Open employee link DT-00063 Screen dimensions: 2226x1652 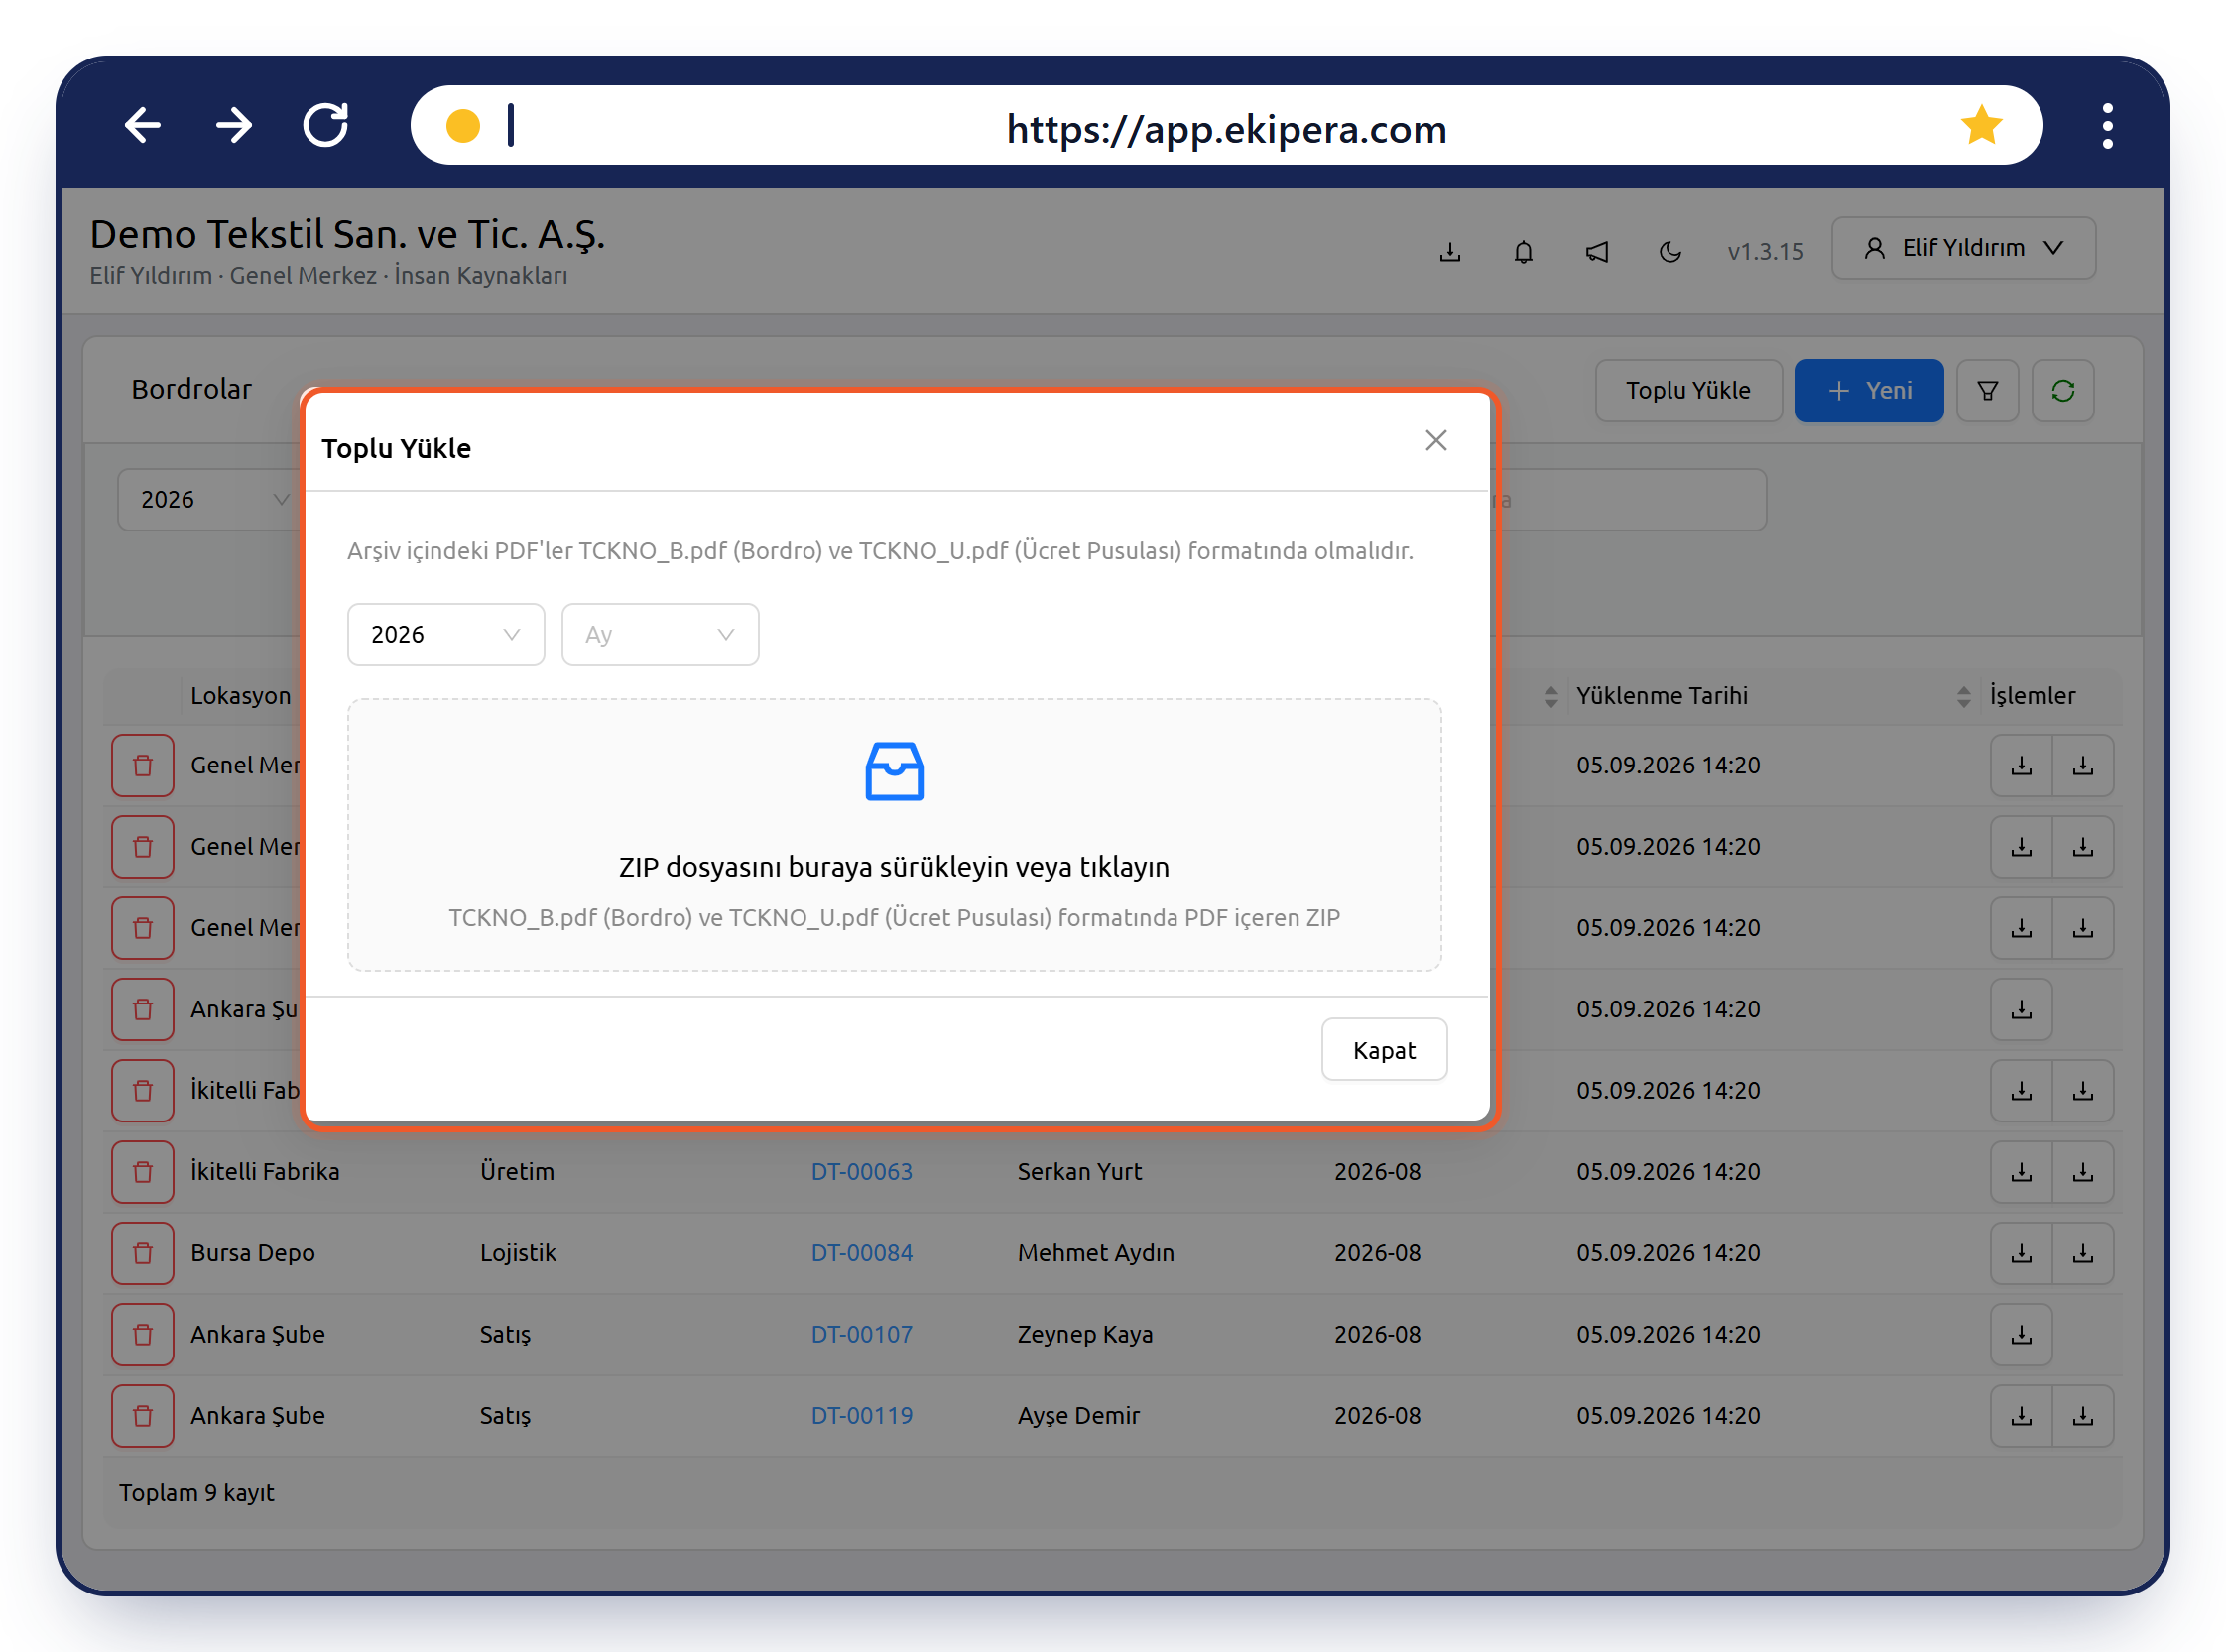[x=861, y=1171]
